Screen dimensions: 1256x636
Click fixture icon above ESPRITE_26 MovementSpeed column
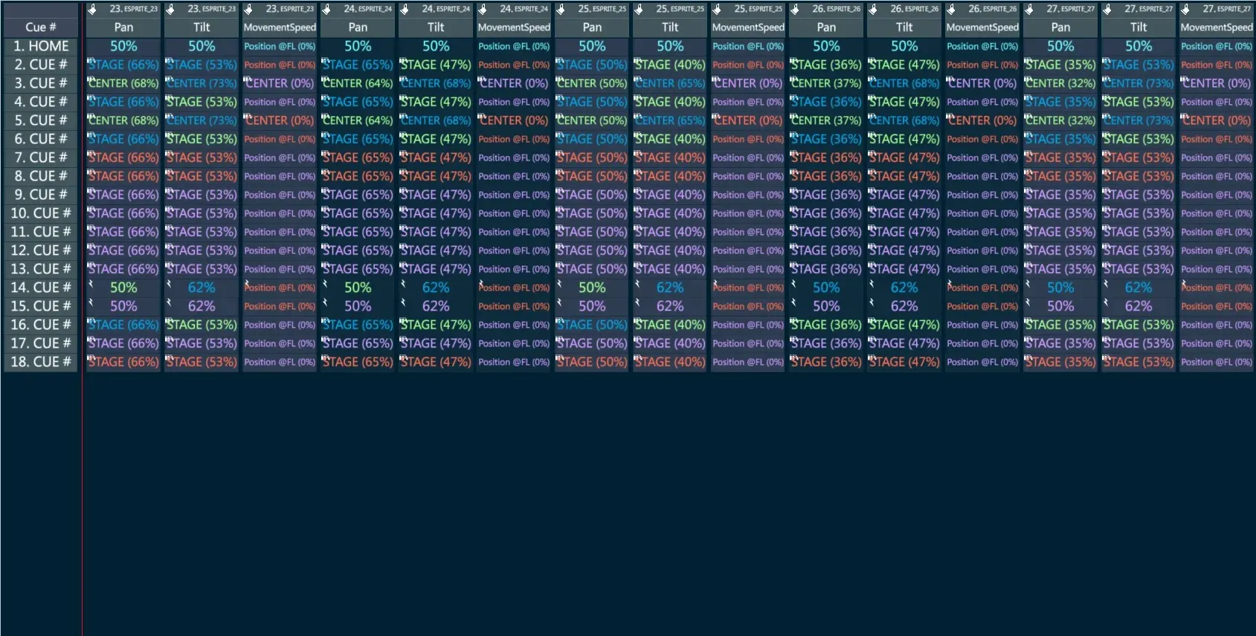tap(951, 10)
